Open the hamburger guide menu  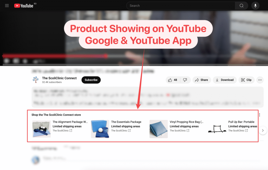[x=7, y=6]
